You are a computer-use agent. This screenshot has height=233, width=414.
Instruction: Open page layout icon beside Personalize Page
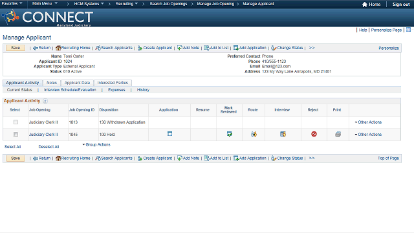[x=408, y=30]
